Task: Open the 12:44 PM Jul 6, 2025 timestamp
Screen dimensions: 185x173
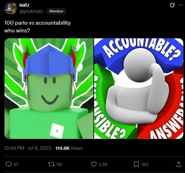Action: pos(28,148)
